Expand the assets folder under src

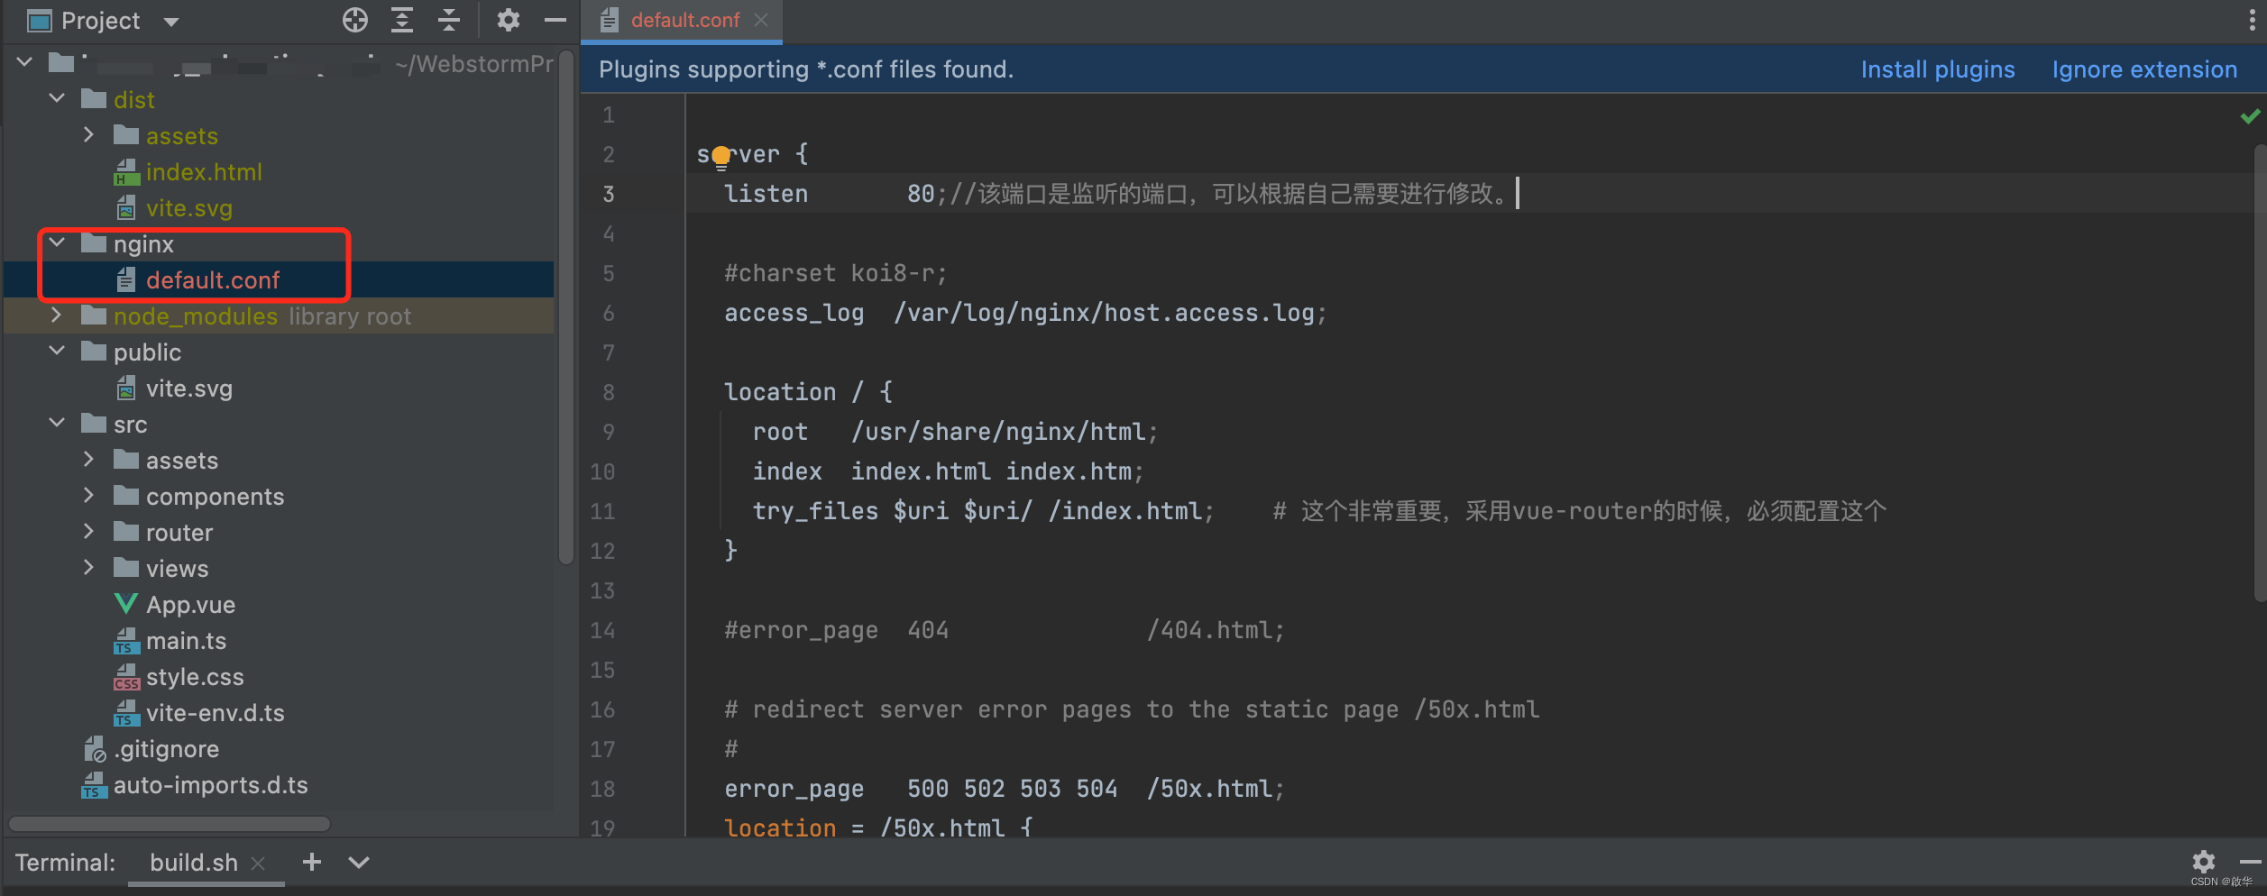[88, 460]
